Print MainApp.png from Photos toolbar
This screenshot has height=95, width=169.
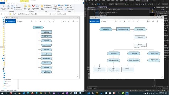[x=157, y=21]
